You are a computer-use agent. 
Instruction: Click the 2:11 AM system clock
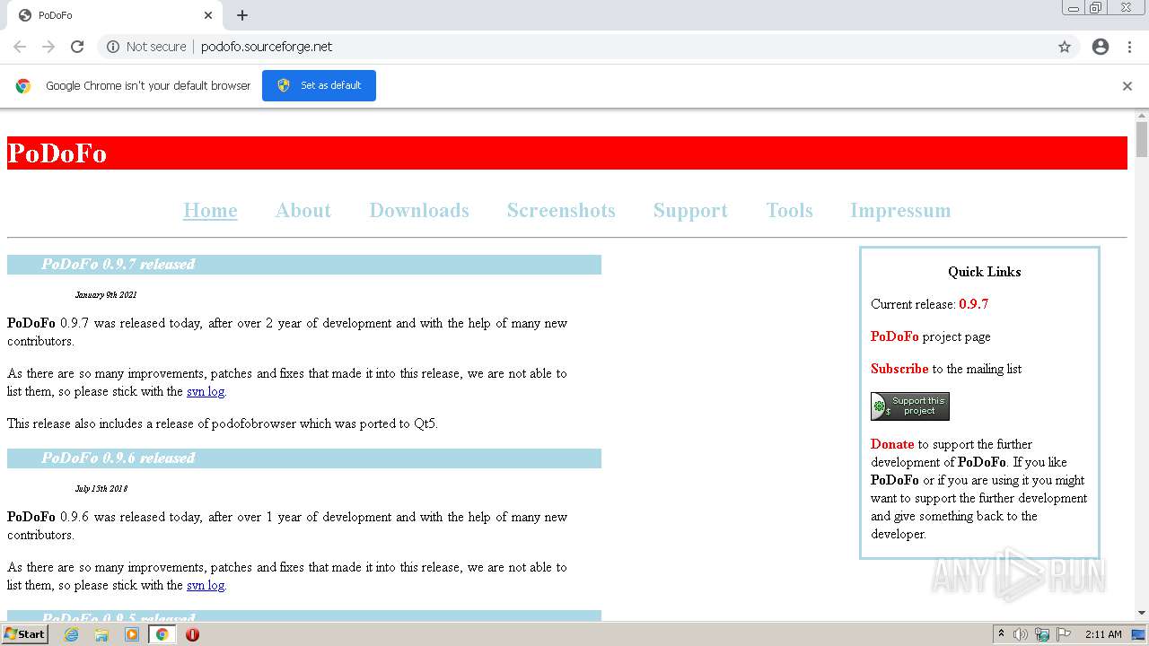pos(1103,634)
